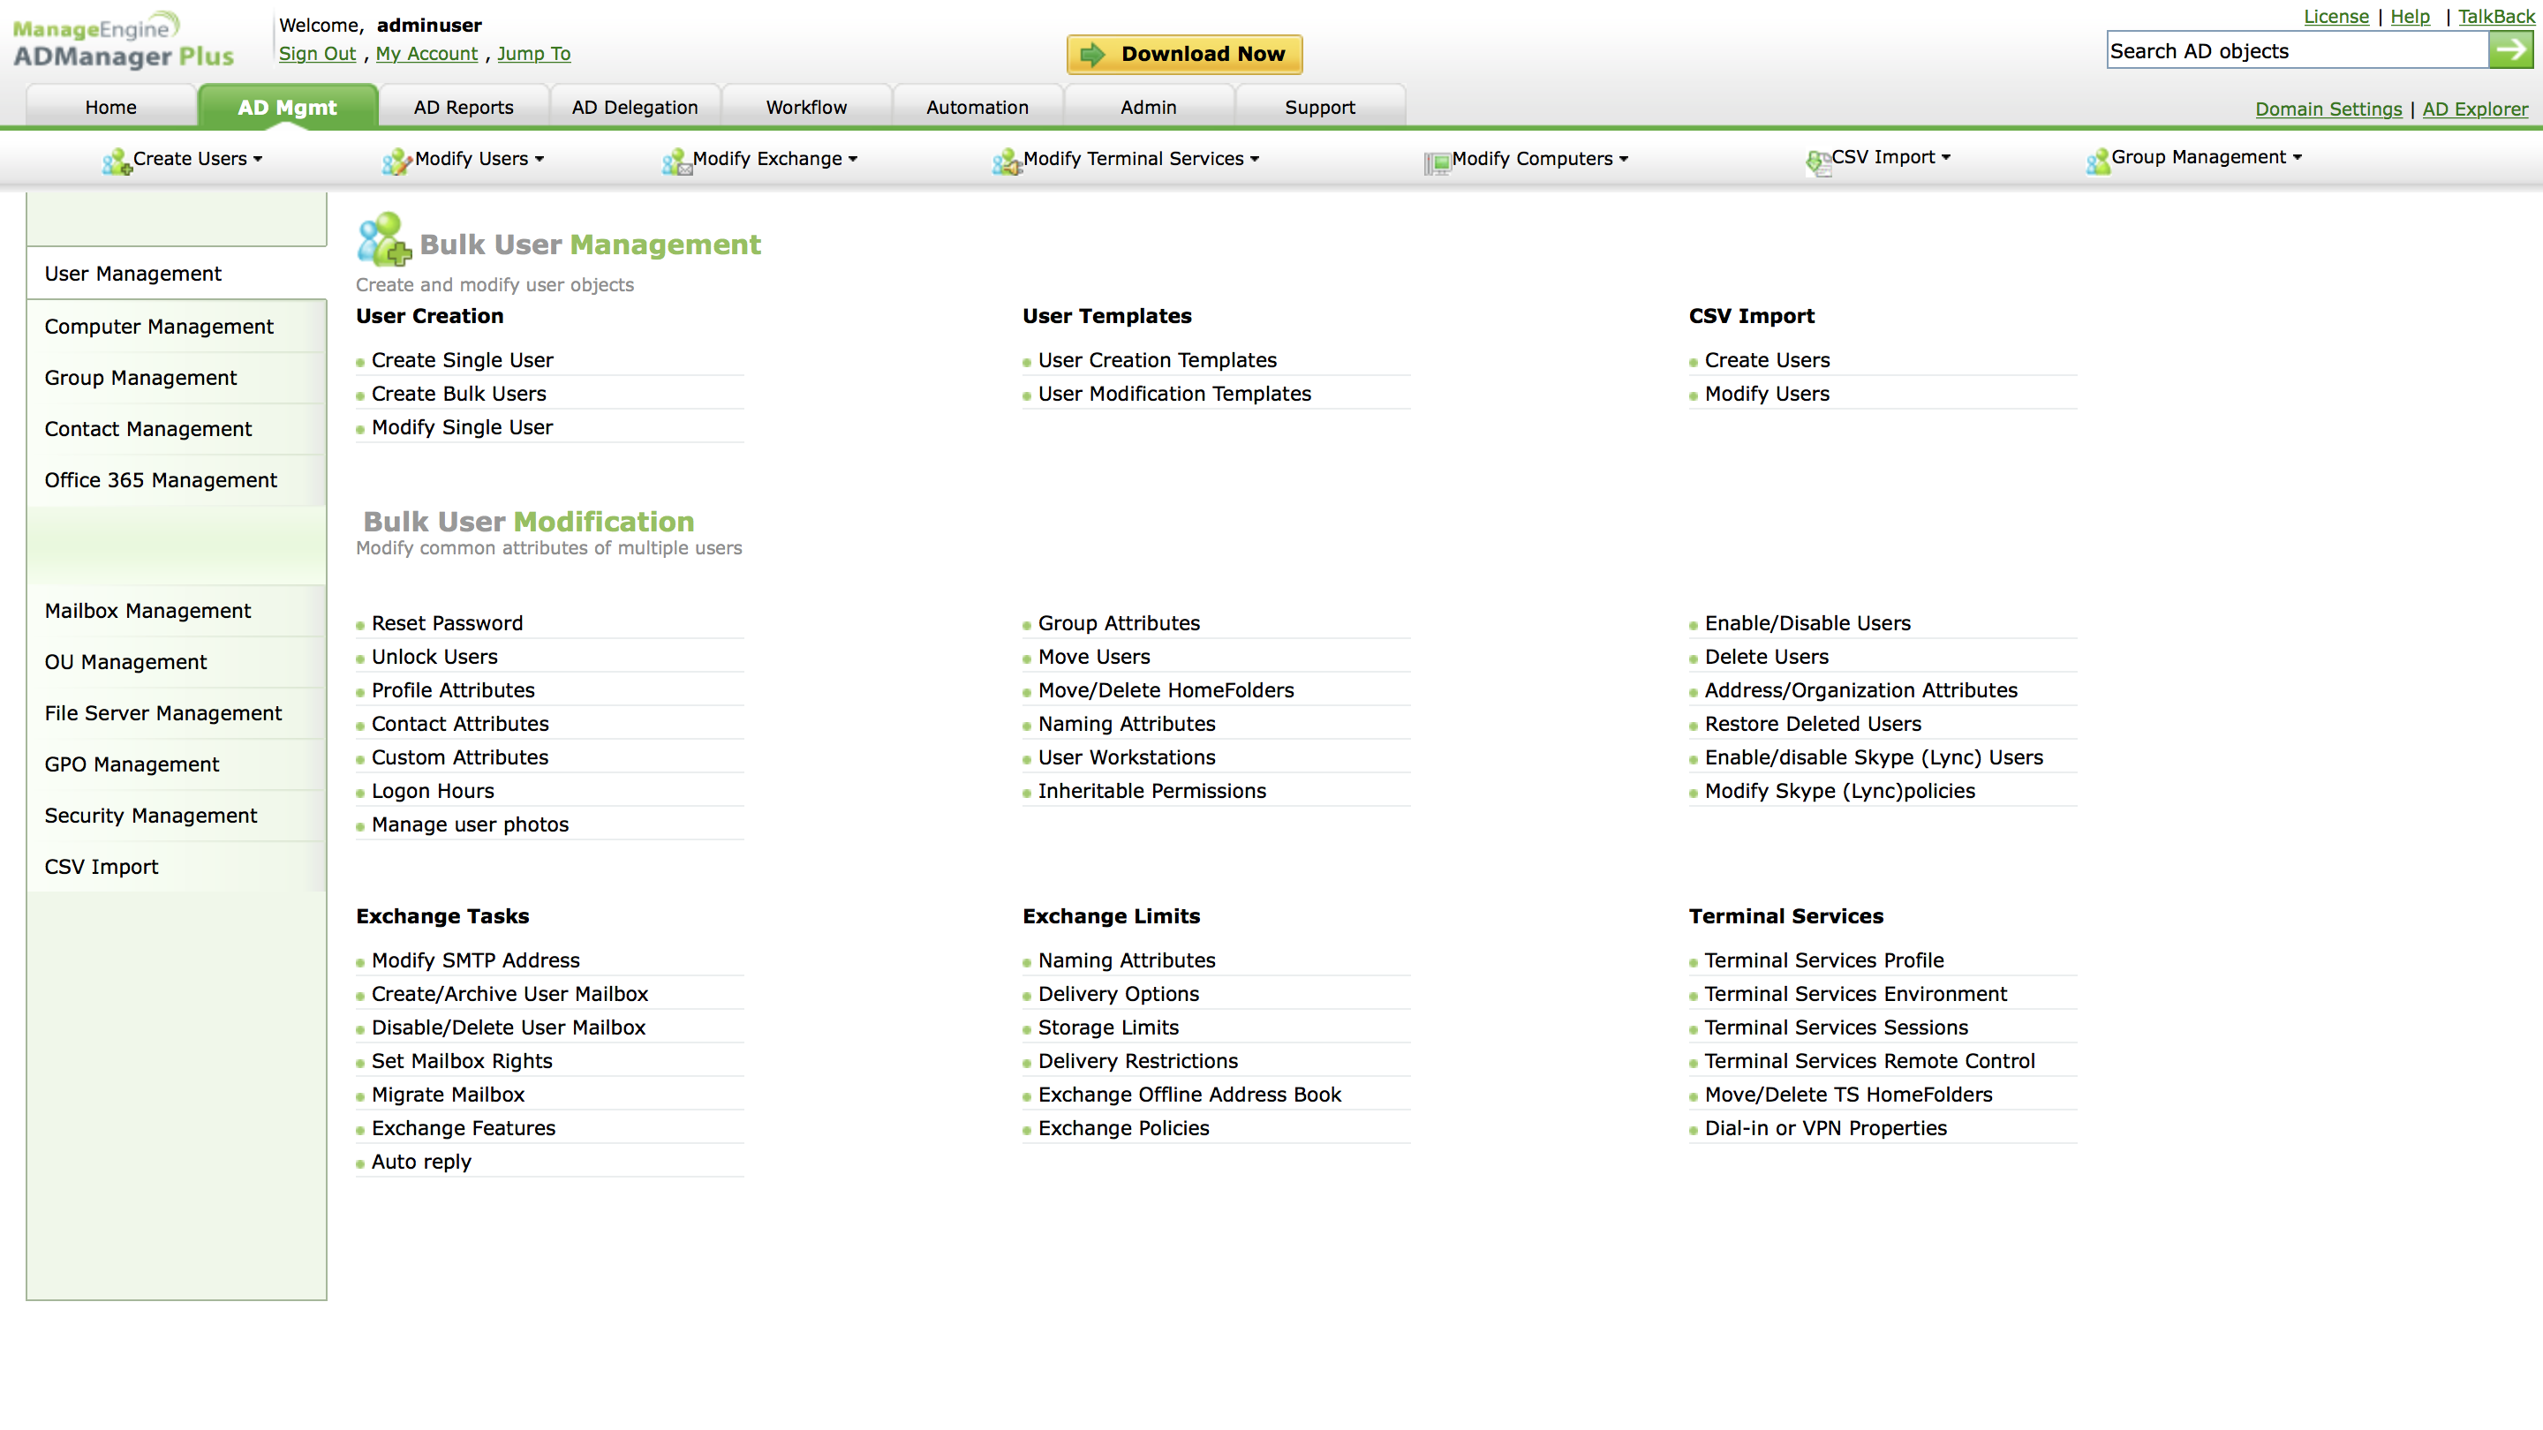Screen dimensions: 2543x1430
Task: Open the Modify Computers dropdown arrow
Action: 1624,159
